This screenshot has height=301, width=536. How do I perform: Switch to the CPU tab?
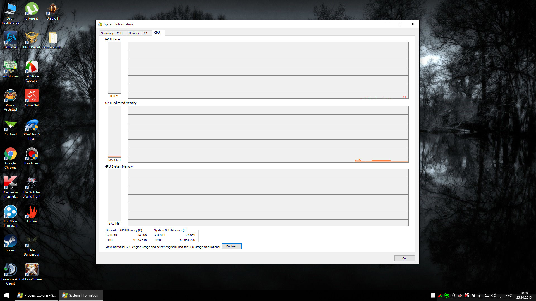point(119,33)
